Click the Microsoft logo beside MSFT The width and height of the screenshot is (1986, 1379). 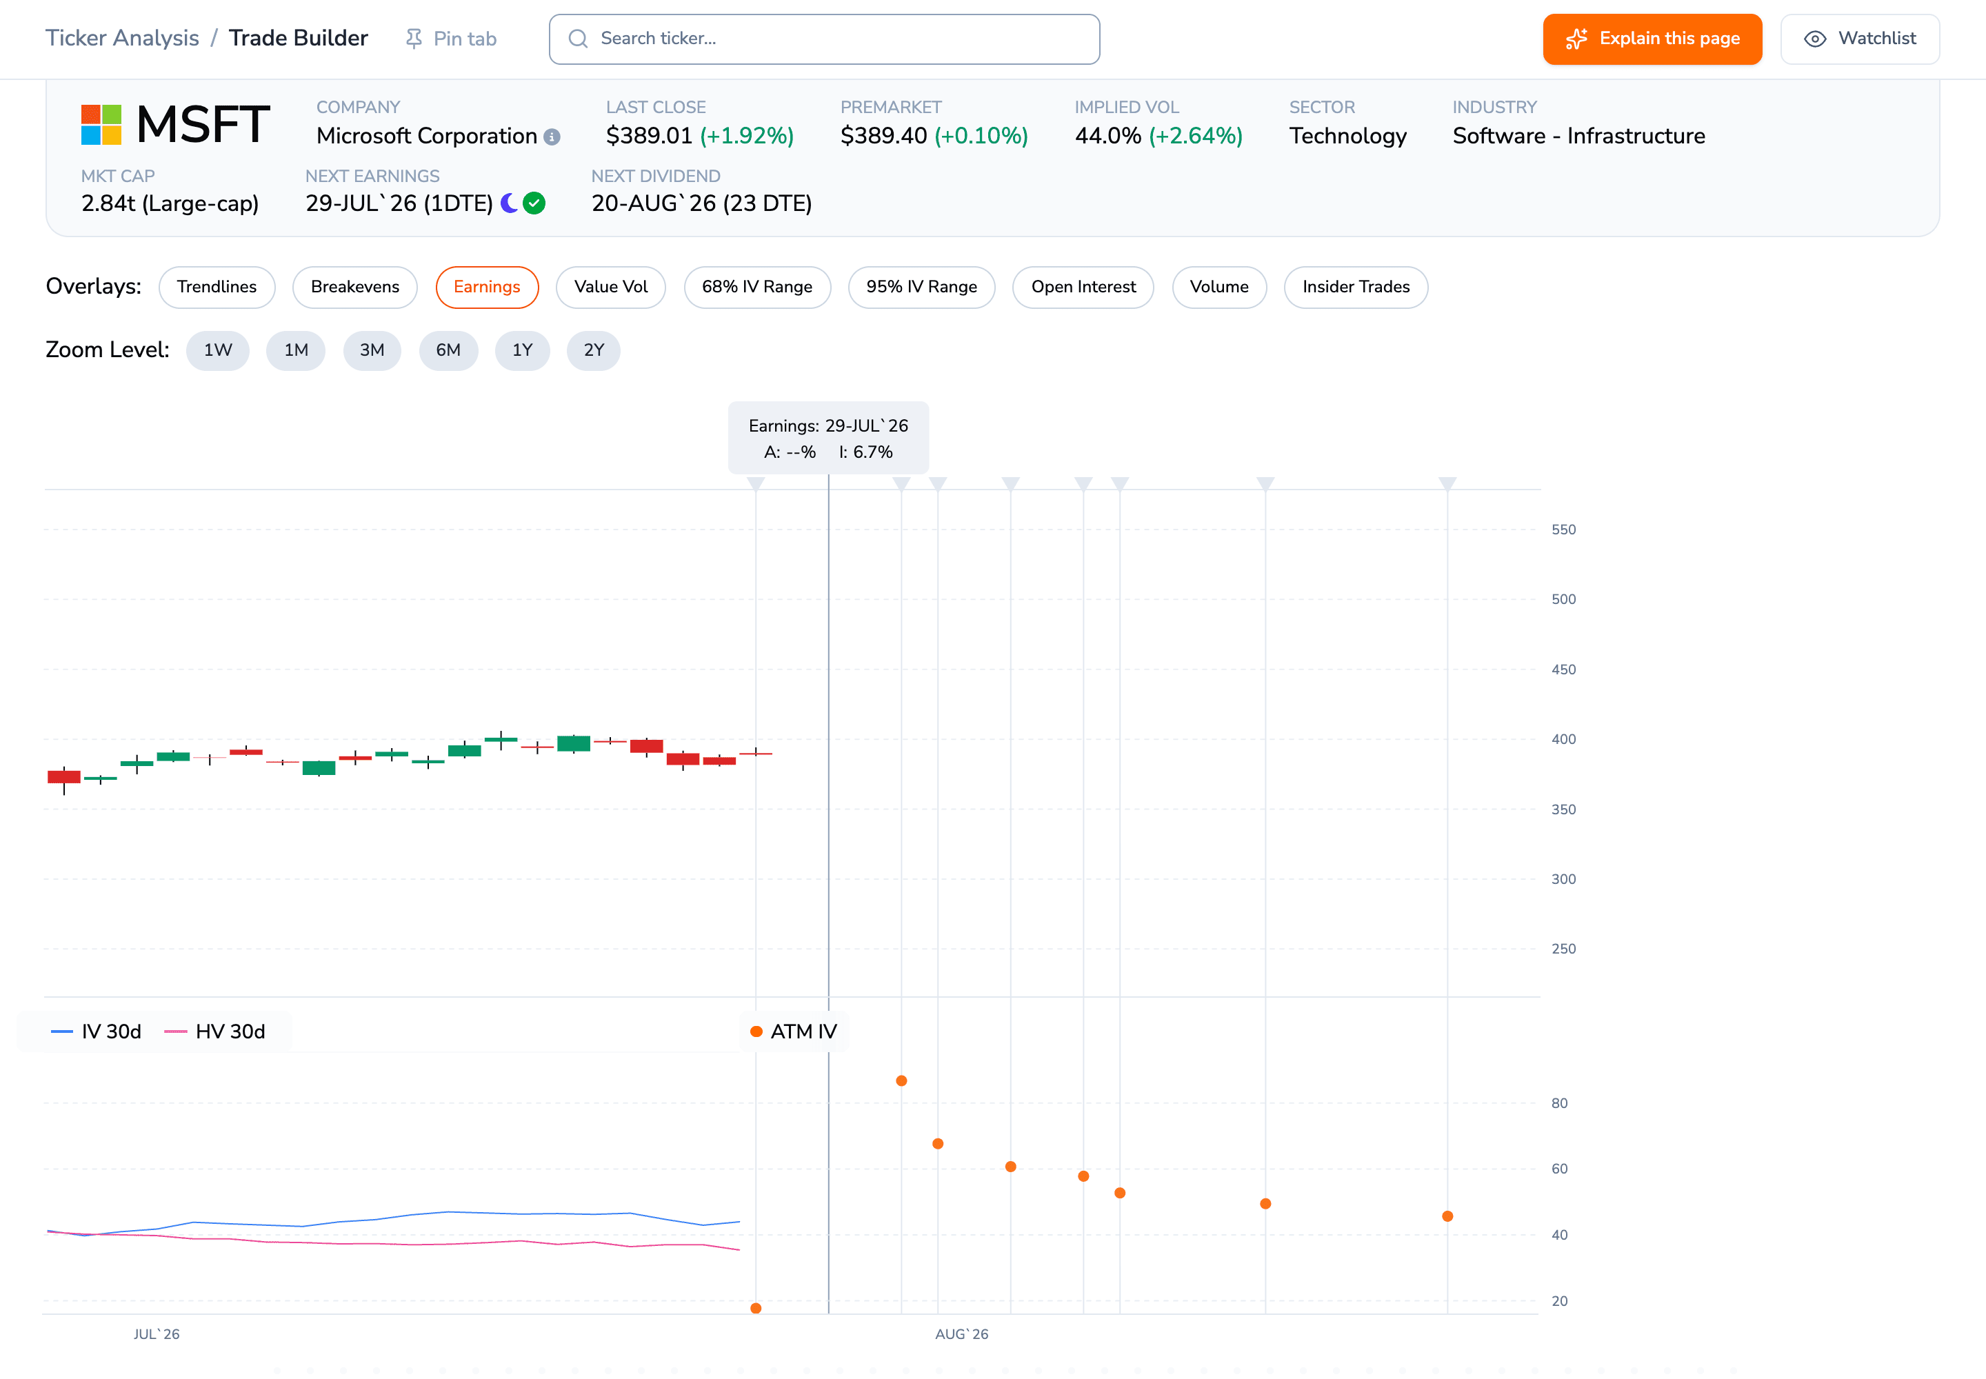pos(101,124)
